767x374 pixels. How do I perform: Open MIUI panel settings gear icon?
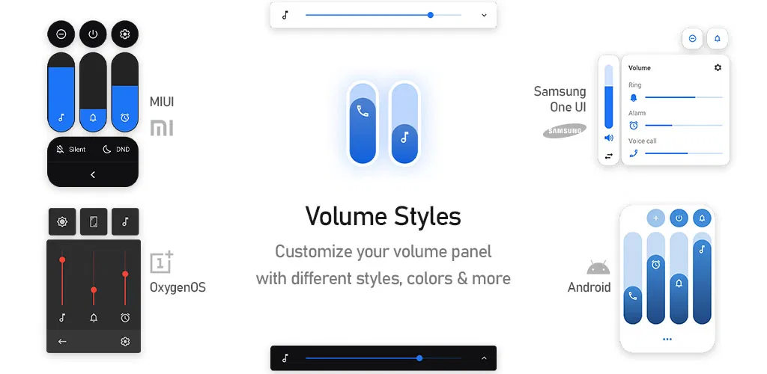point(125,34)
